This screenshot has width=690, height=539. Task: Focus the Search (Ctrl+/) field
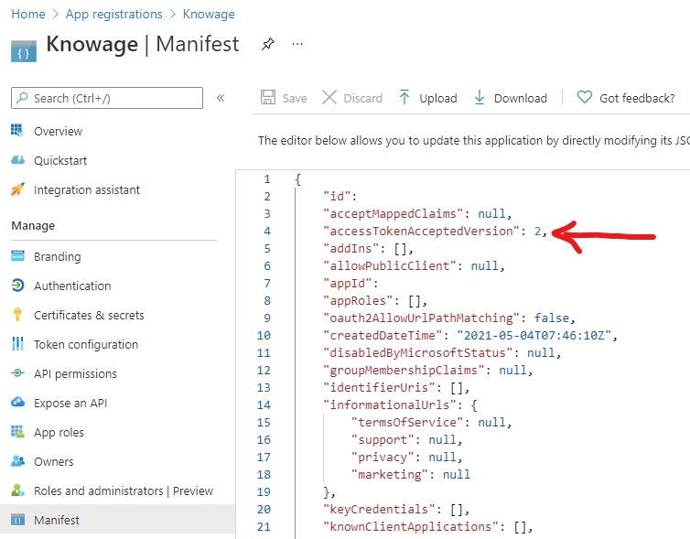tap(107, 98)
